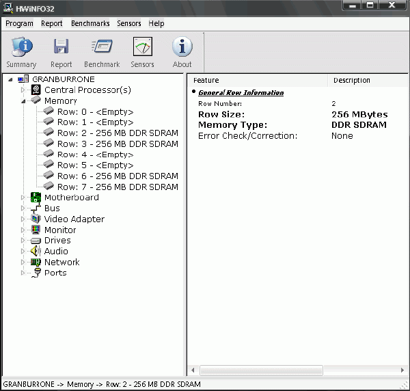410x391 pixels.
Task: Maximize the HWiNFO32 window
Action: [x=370, y=5]
